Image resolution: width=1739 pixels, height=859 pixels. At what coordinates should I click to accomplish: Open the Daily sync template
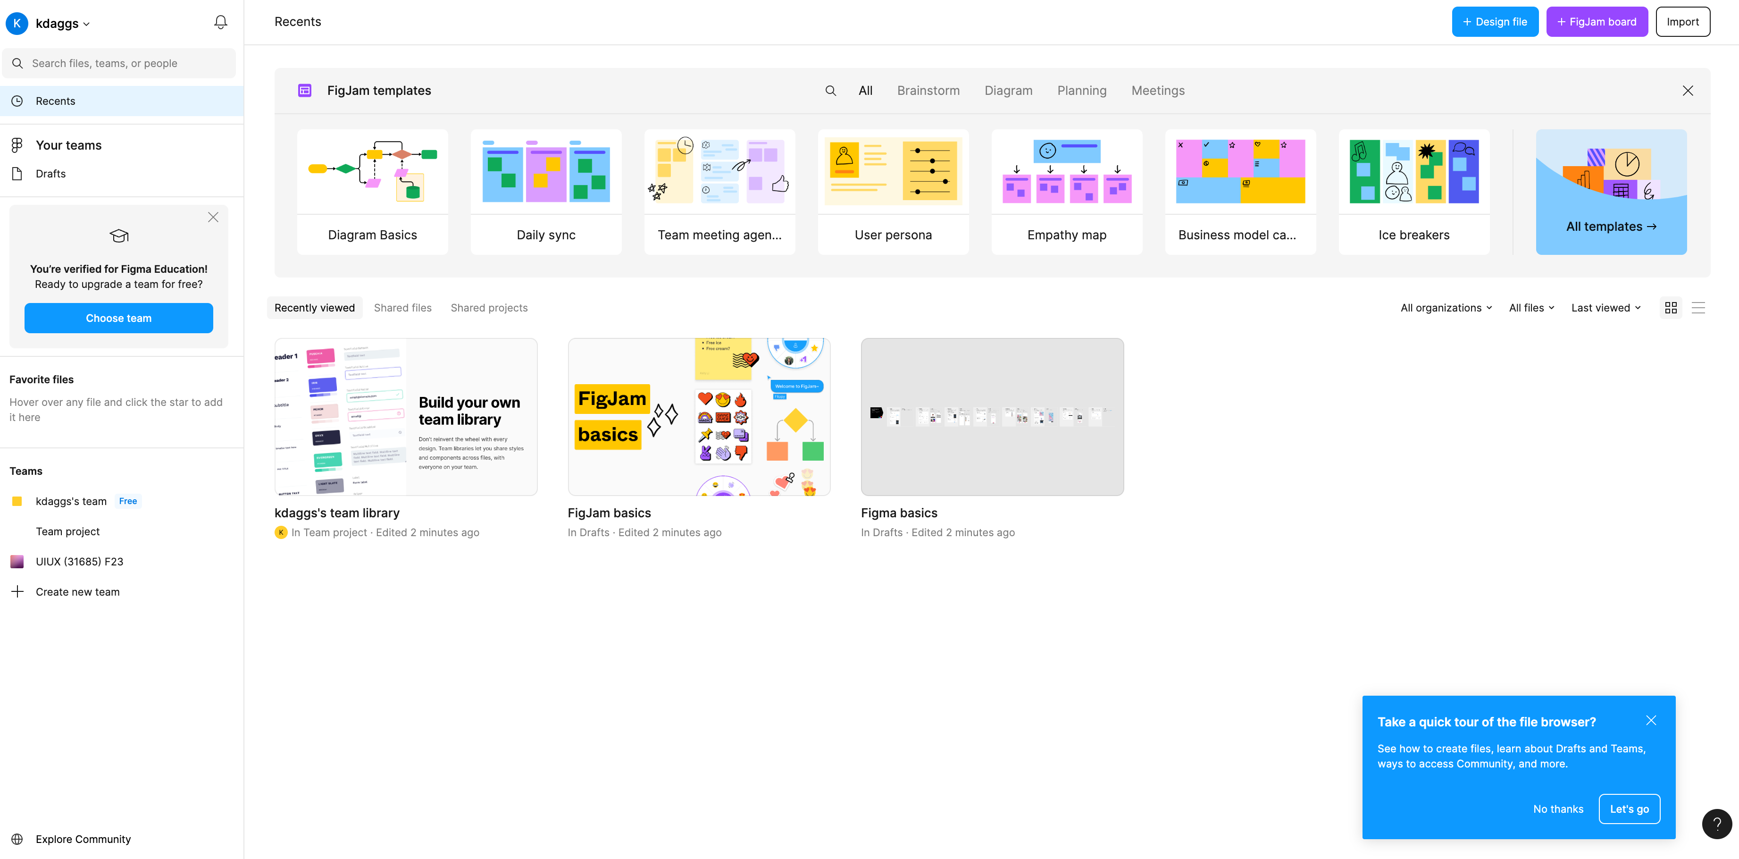(546, 192)
